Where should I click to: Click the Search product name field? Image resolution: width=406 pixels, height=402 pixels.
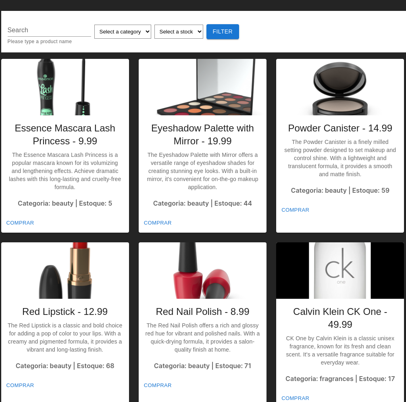[49, 30]
